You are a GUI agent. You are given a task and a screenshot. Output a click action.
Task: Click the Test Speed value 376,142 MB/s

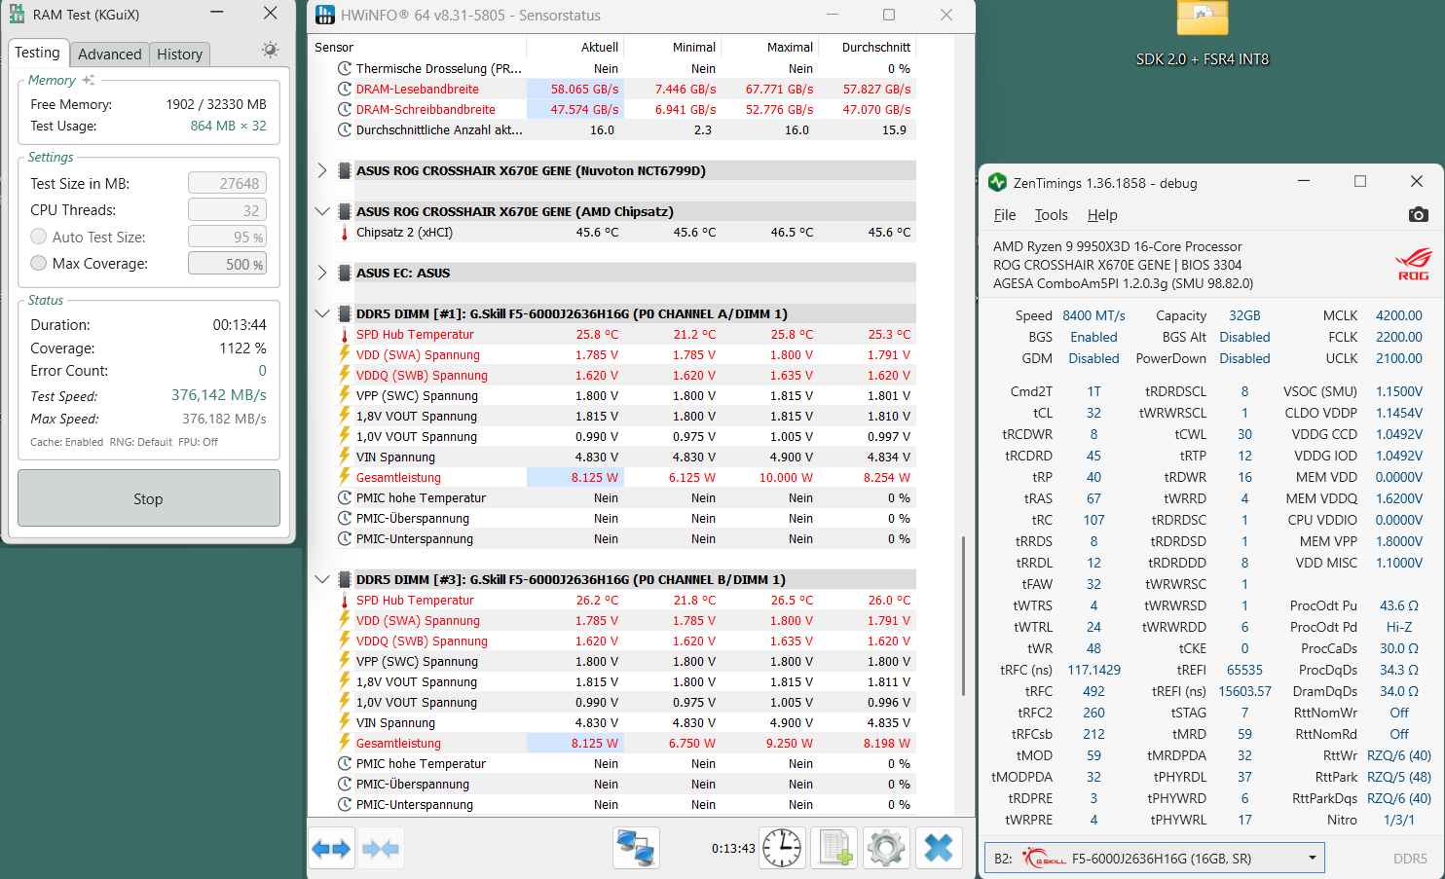pos(218,395)
